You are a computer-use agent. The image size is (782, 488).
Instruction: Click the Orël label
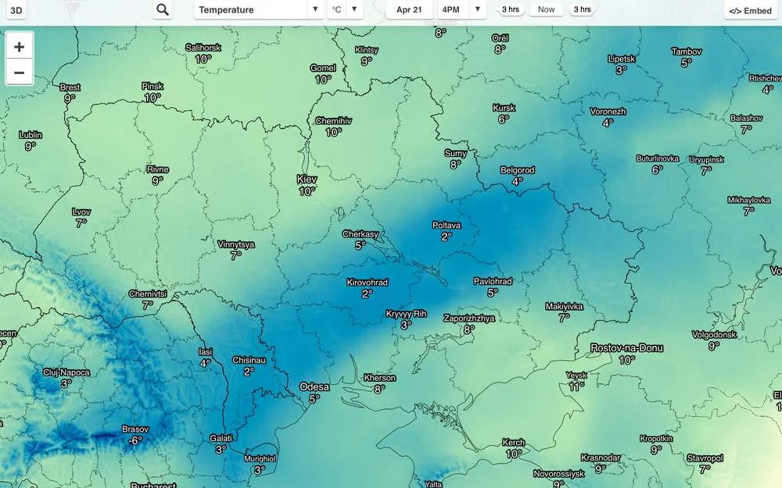500,38
